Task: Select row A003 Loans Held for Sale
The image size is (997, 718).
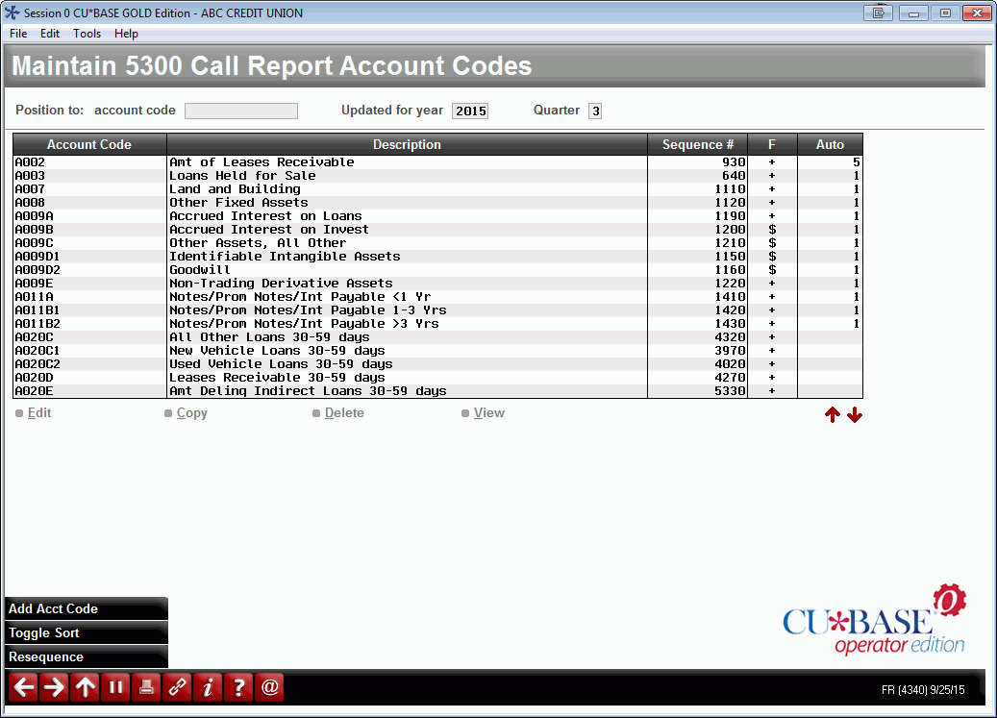Action: click(x=437, y=175)
